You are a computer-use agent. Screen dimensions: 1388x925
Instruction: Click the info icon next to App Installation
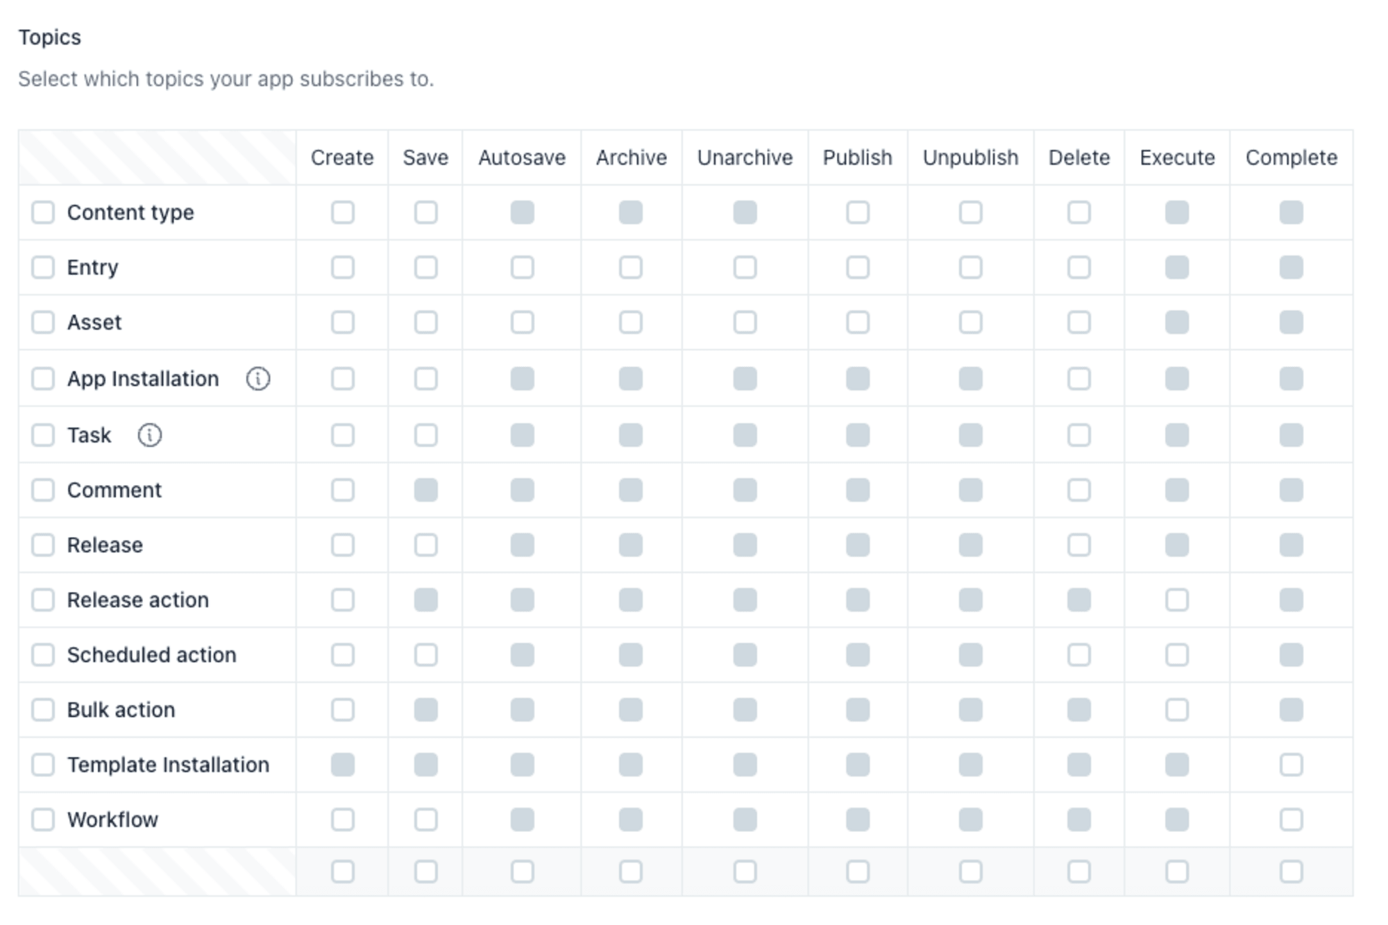(x=261, y=378)
